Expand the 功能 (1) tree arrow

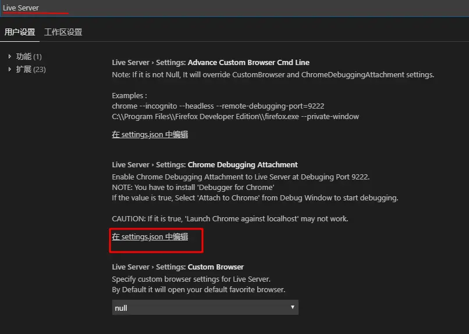pyautogui.click(x=9, y=56)
